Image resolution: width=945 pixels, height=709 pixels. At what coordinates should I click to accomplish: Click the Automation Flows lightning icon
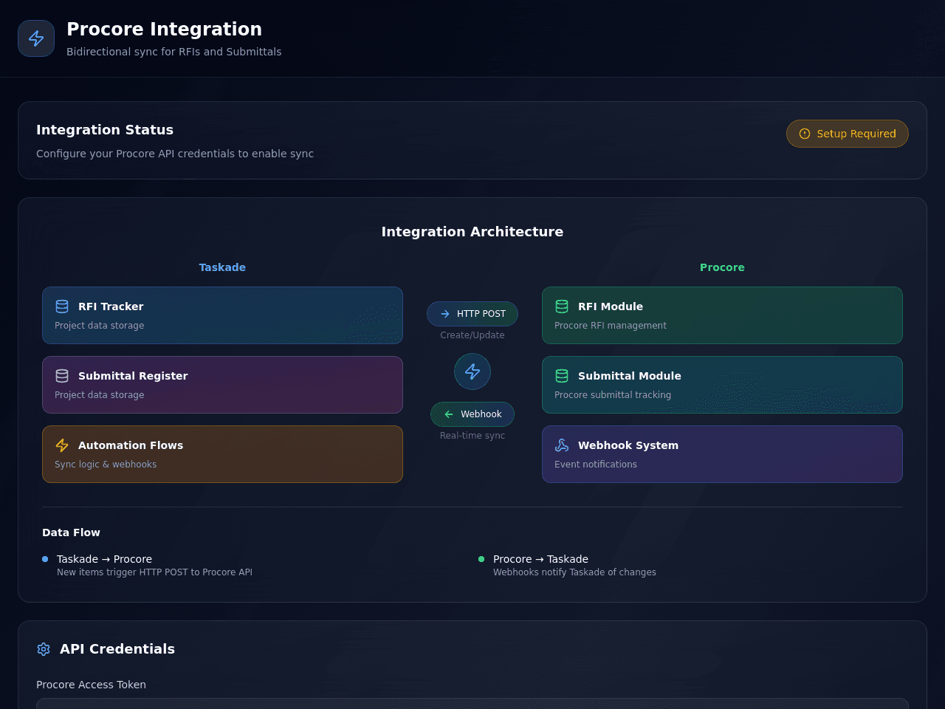(x=62, y=445)
